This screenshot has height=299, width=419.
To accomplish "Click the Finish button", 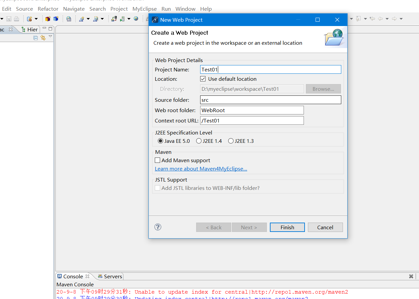I will [287, 227].
